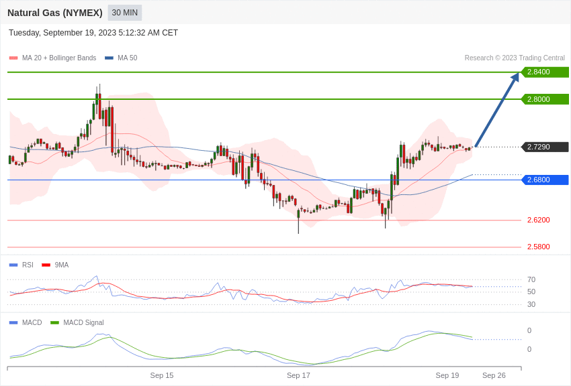Image resolution: width=571 pixels, height=386 pixels.
Task: Click the 2.5800 red support label
Action: pyautogui.click(x=539, y=247)
